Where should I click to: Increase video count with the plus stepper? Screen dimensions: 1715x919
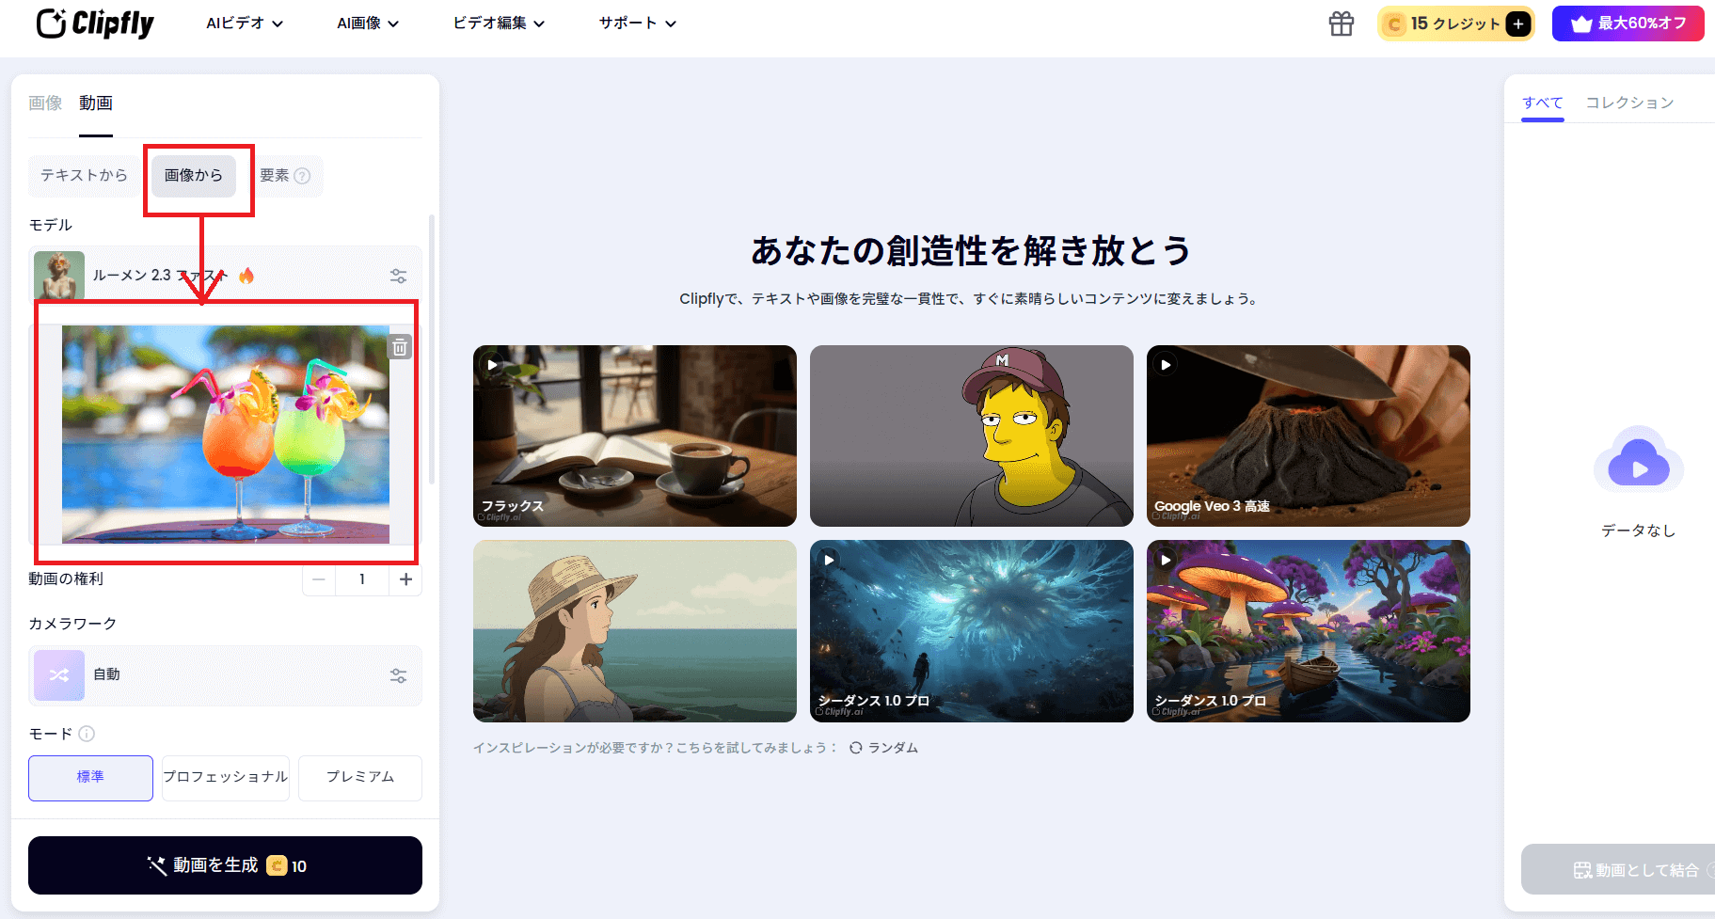(x=405, y=580)
